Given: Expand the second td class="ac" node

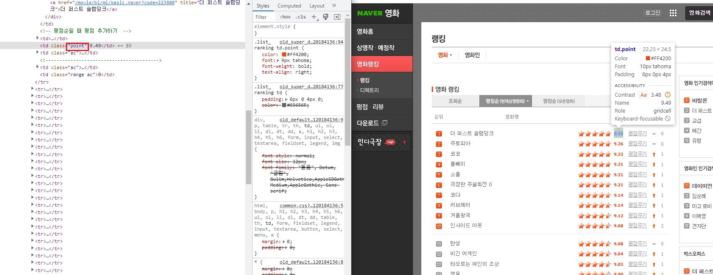Looking at the screenshot, I should click(x=37, y=67).
